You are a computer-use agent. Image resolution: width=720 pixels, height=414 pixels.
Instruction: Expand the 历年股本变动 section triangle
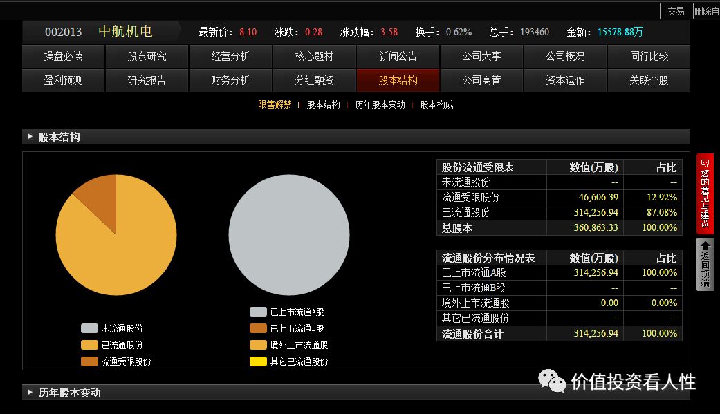click(30, 393)
